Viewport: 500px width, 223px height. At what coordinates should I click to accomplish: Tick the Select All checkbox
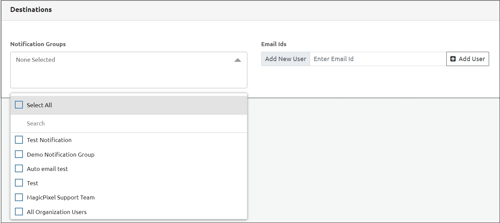pyautogui.click(x=19, y=105)
